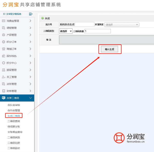Click the 批次号 input field
The height and width of the screenshot is (152, 154).
point(77,24)
